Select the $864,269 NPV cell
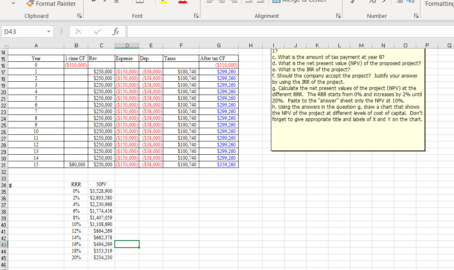Screen dimensions: 454x270 coord(101,231)
